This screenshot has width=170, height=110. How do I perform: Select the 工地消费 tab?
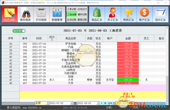(72, 15)
